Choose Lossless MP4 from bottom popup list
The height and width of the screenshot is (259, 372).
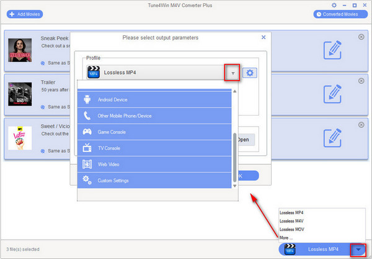pyautogui.click(x=291, y=212)
